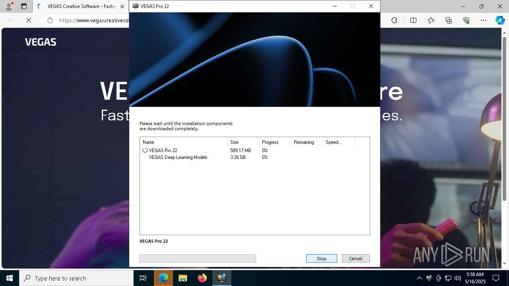Screen dimensions: 509x286
Task: Open Edge Favorites star icon
Action: coord(431,20)
